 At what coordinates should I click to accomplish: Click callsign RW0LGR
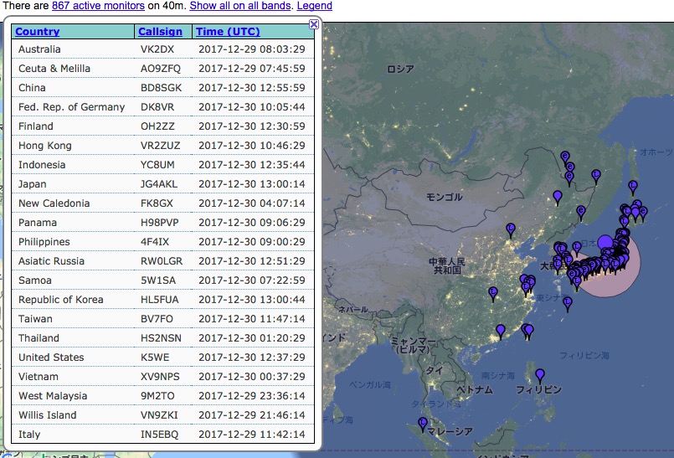click(162, 261)
